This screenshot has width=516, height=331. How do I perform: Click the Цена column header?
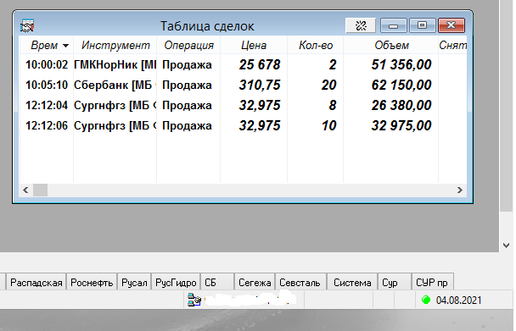254,45
